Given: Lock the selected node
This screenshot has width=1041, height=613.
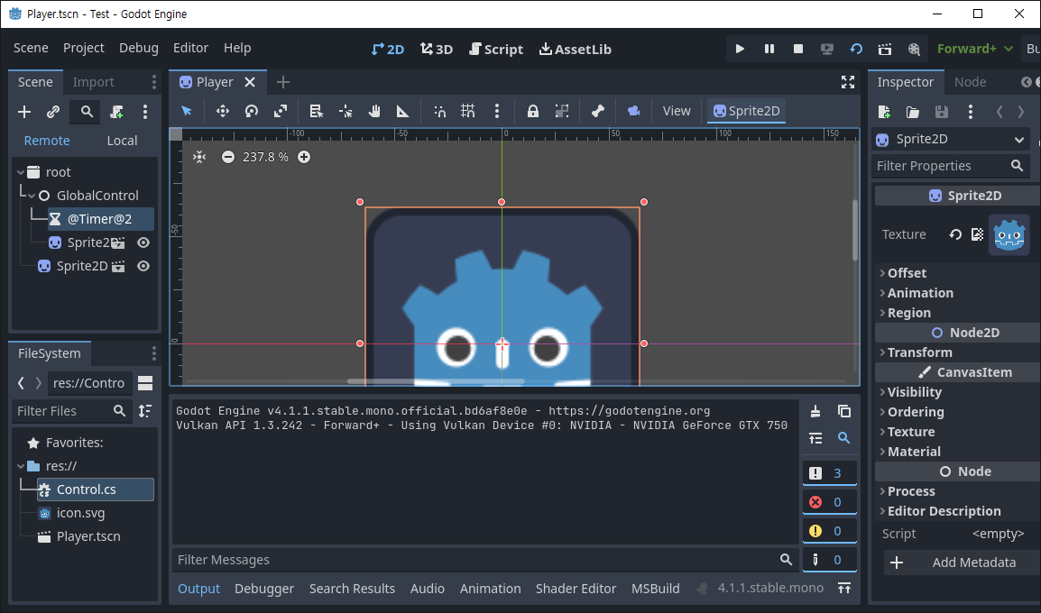Looking at the screenshot, I should pyautogui.click(x=532, y=111).
